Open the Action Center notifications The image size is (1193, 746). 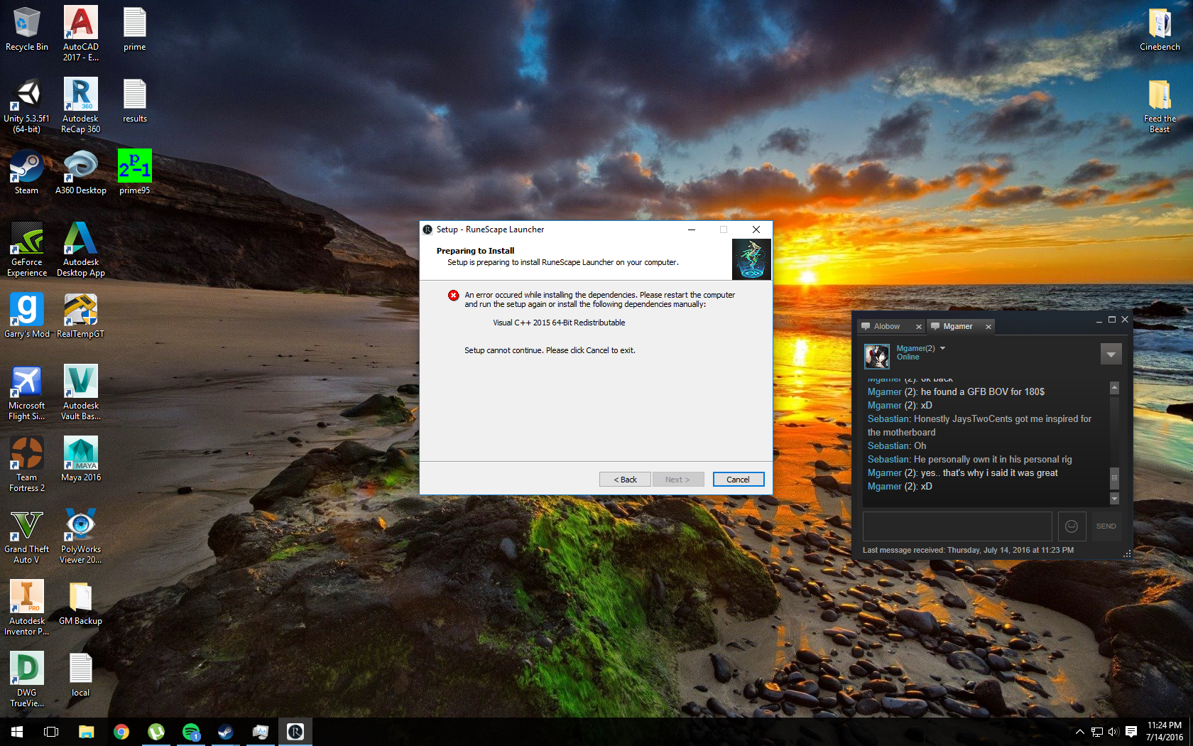click(x=1131, y=732)
